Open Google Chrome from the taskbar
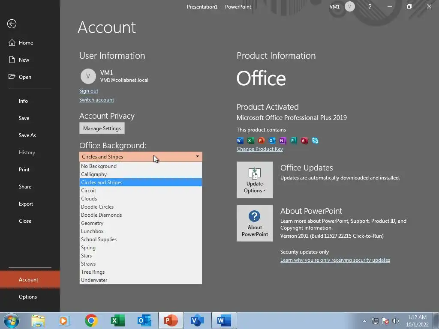Image resolution: width=439 pixels, height=329 pixels. (91, 320)
